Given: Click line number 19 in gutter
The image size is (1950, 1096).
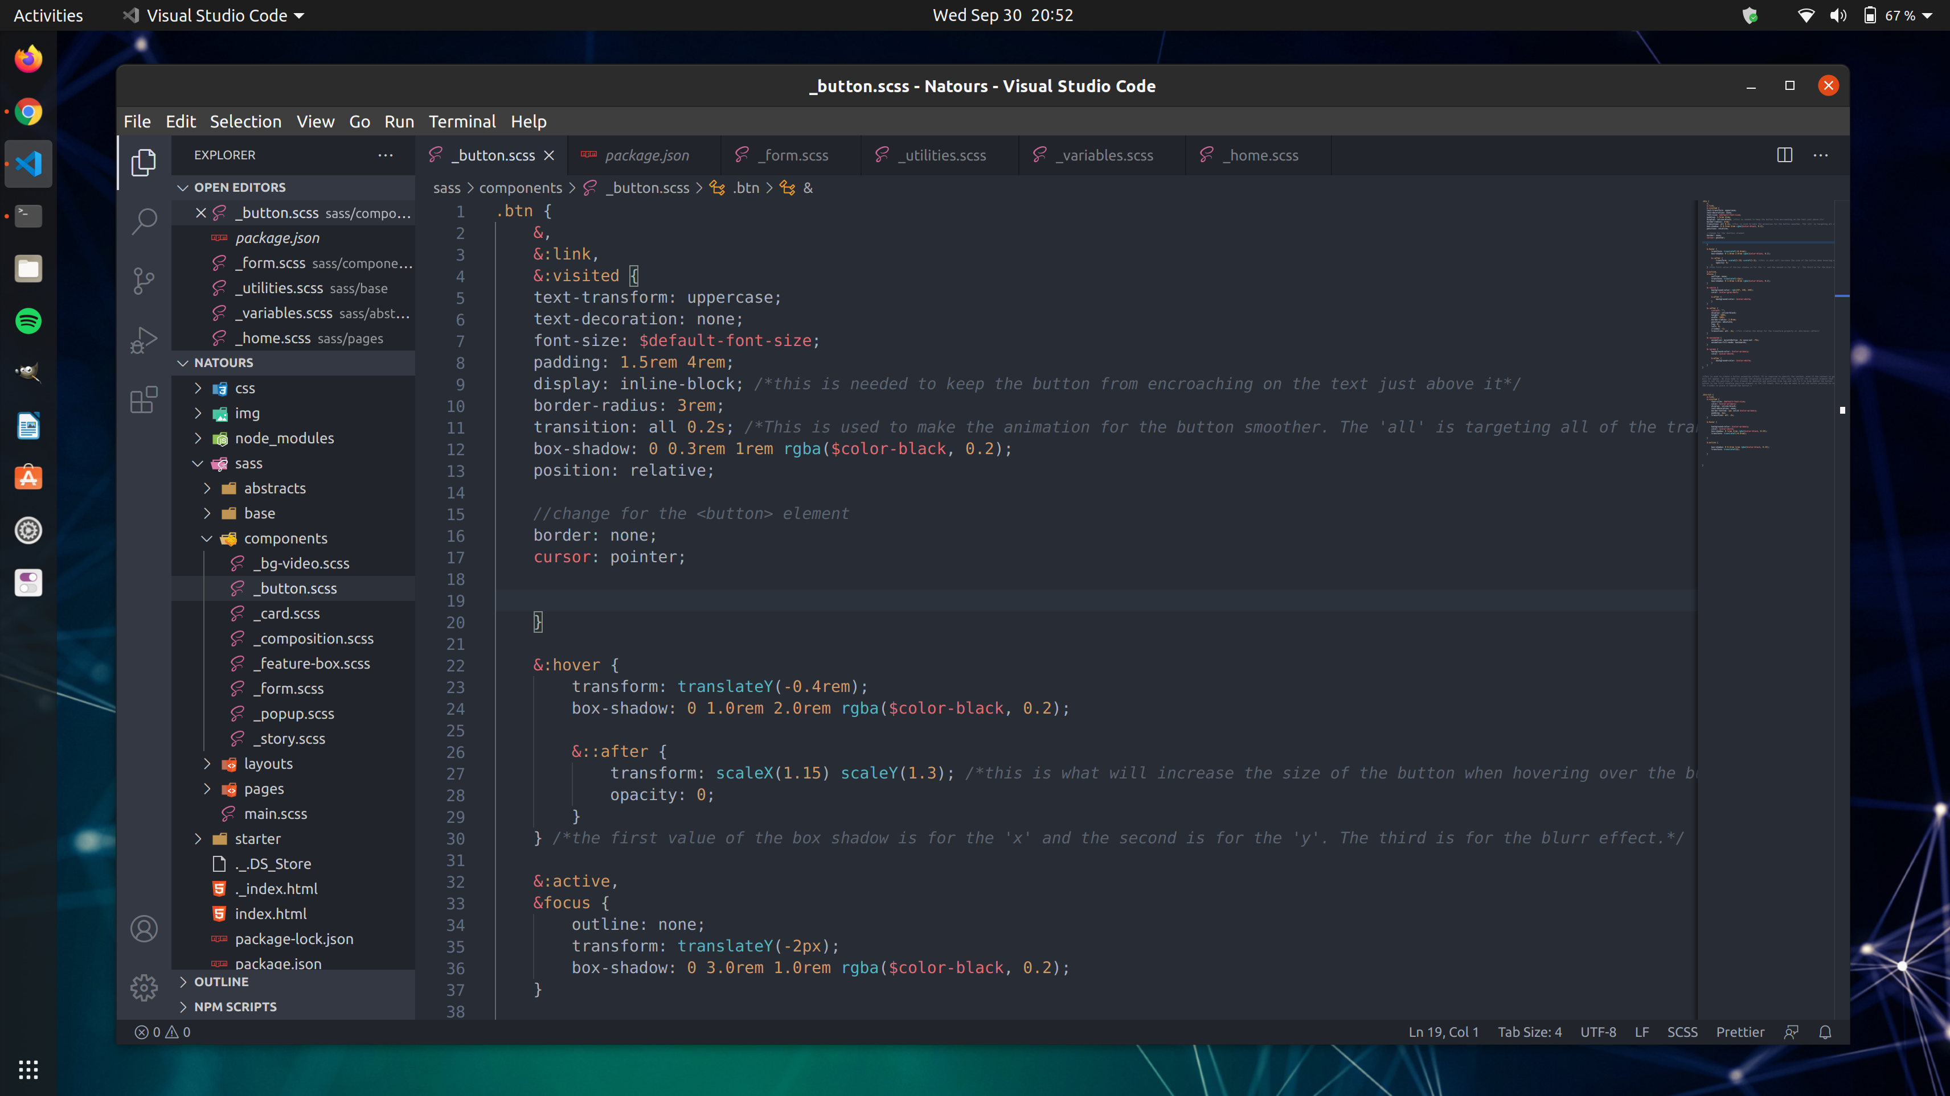Looking at the screenshot, I should 455,600.
